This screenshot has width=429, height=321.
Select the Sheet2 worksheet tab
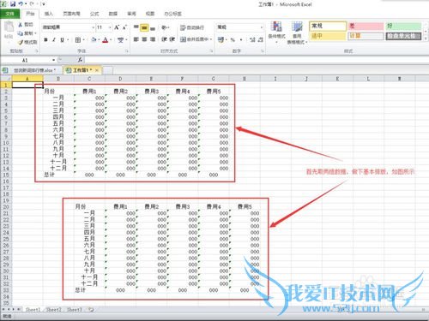[54, 309]
